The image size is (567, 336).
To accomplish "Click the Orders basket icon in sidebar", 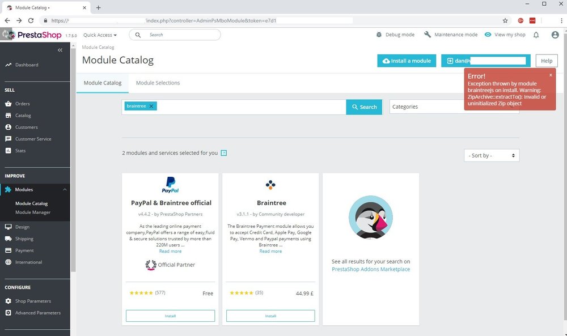I will [x=9, y=104].
